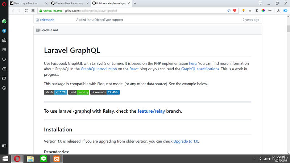
Task: Open the sidebar tabs/flow icon
Action: (x=4, y=79)
